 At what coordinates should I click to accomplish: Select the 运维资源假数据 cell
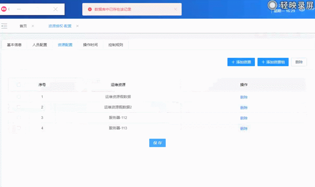118,97
